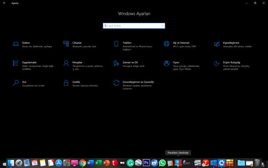Launch Photoshop from the Dock
This screenshot has width=268, height=168.
pyautogui.click(x=146, y=163)
